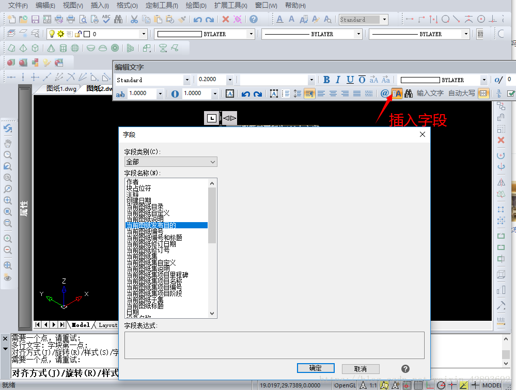This screenshot has width=516, height=390.
Task: Click the binoculars Find icon in text editor
Action: [x=409, y=93]
